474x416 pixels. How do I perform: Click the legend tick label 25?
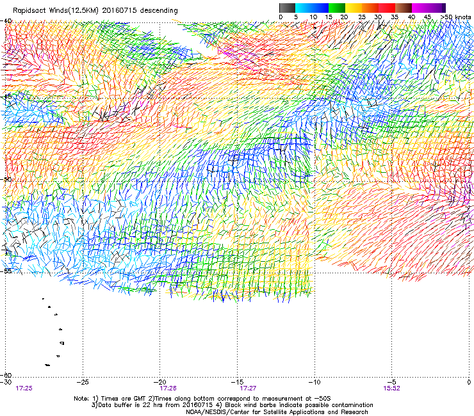click(362, 17)
